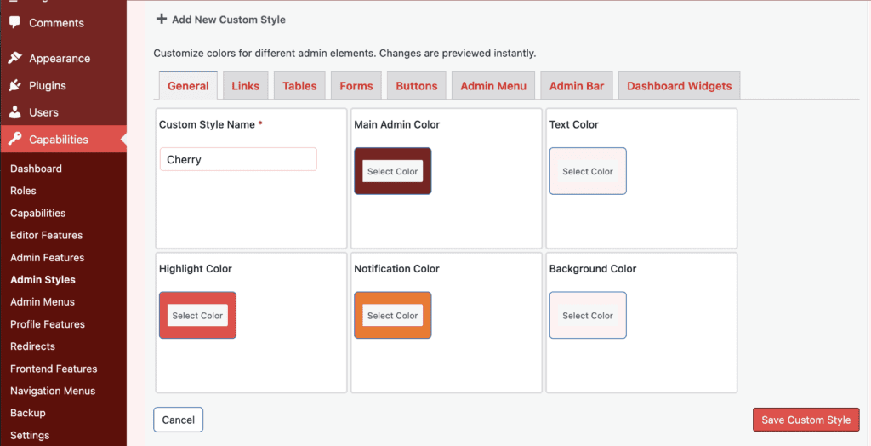The image size is (871, 446).
Task: Click the Comments speech bubble icon
Action: 14,23
